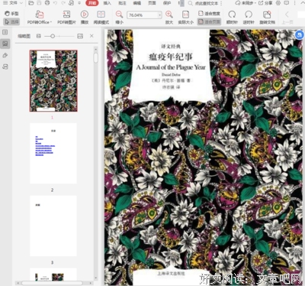The width and height of the screenshot is (305, 286).
Task: Click thumbnail panel options icon beside 缩略图
Action: pyautogui.click(x=39, y=36)
